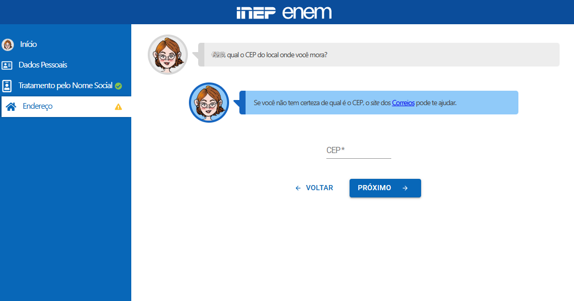This screenshot has height=301, width=574.
Task: Click the yellow warning triangle icon
Action: point(118,107)
